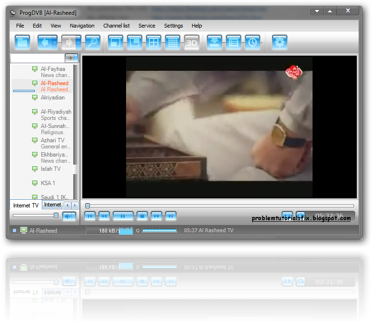Open the View menu

tap(56, 26)
